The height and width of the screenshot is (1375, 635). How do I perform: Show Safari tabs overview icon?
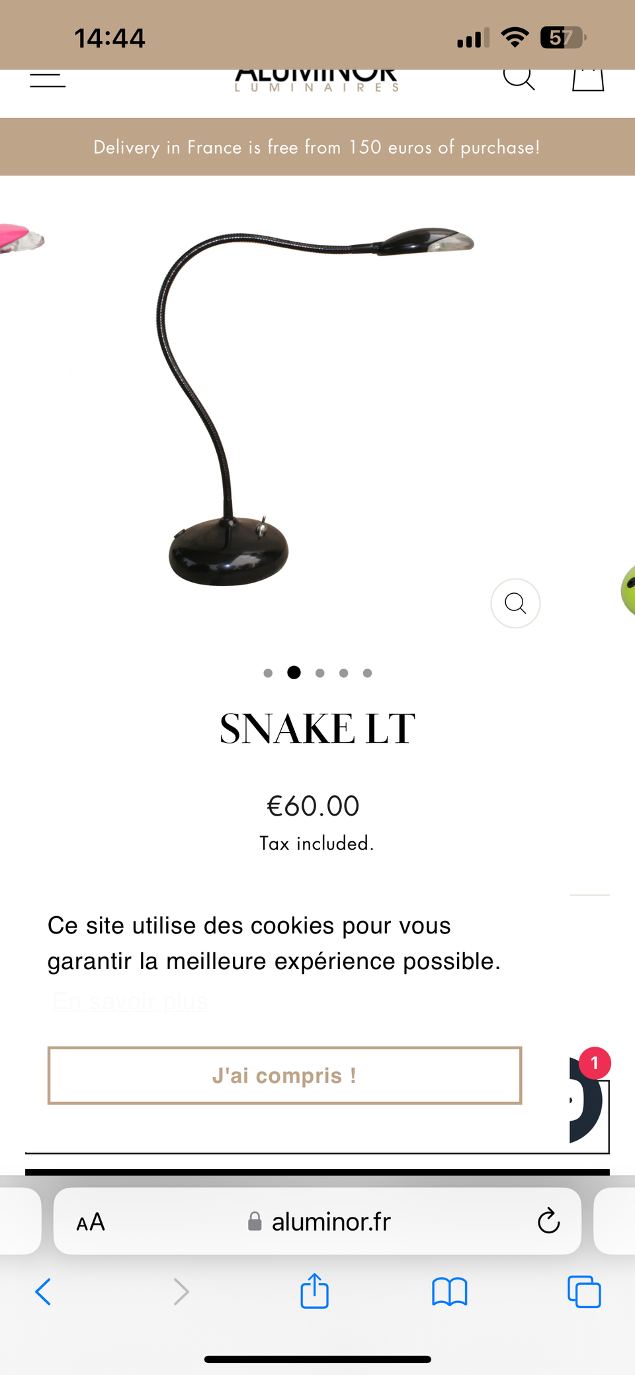coord(584,1292)
